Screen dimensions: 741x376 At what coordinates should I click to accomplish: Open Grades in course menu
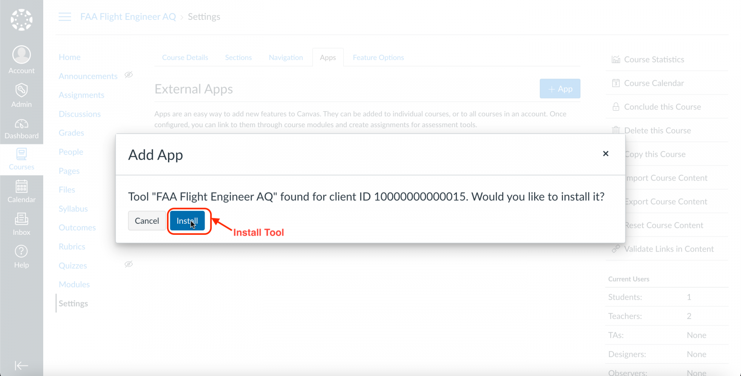[71, 133]
